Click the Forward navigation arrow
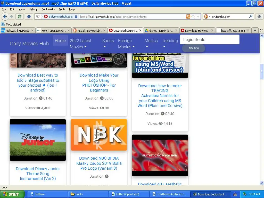The image size is (264, 198). (x=11, y=16)
